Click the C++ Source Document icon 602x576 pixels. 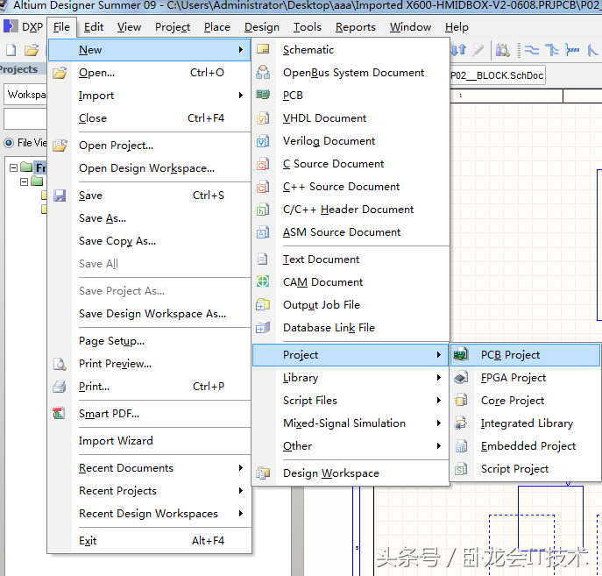(x=263, y=187)
